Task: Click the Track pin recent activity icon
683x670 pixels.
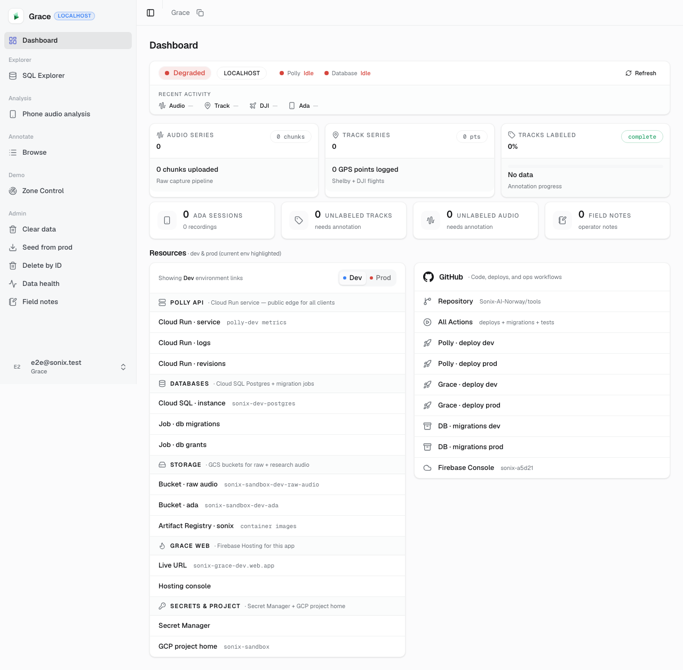Action: coord(208,106)
